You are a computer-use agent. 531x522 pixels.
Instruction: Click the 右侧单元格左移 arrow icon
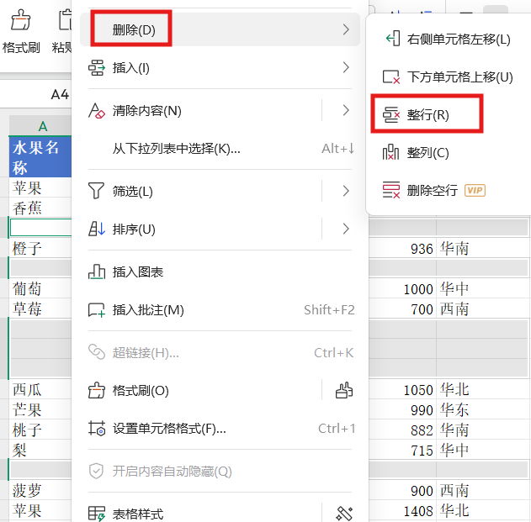(393, 39)
